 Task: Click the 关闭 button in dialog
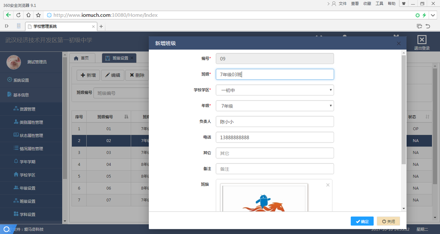(x=388, y=221)
